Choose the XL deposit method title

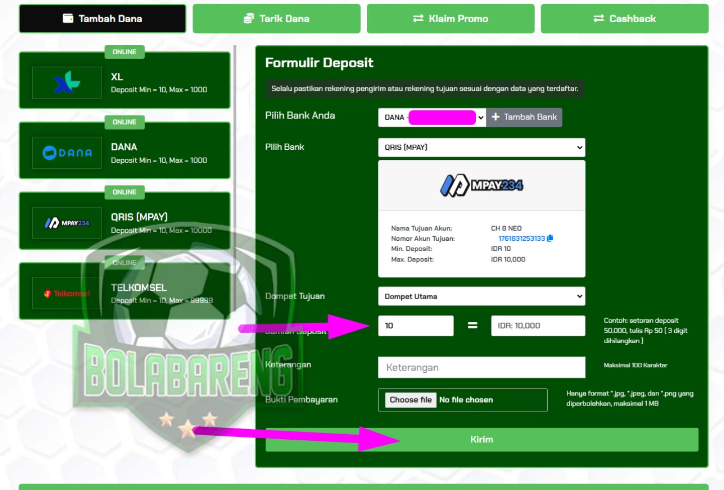pyautogui.click(x=117, y=77)
